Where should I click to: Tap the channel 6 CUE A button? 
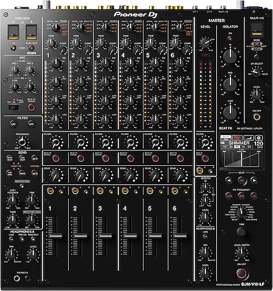(x=175, y=191)
